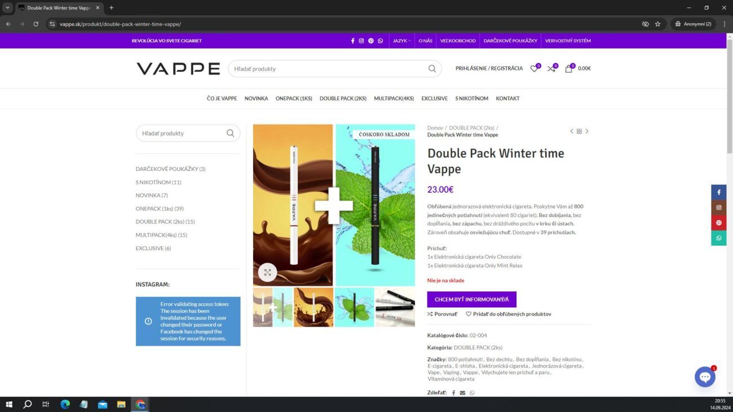
Task: Reload the page in Chrome
Action: tap(36, 24)
